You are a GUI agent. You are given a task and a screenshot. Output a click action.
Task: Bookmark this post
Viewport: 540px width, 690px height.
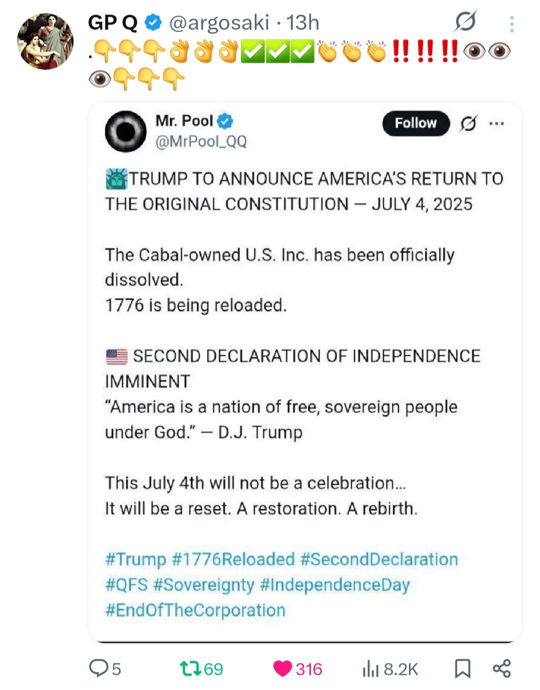pyautogui.click(x=462, y=669)
